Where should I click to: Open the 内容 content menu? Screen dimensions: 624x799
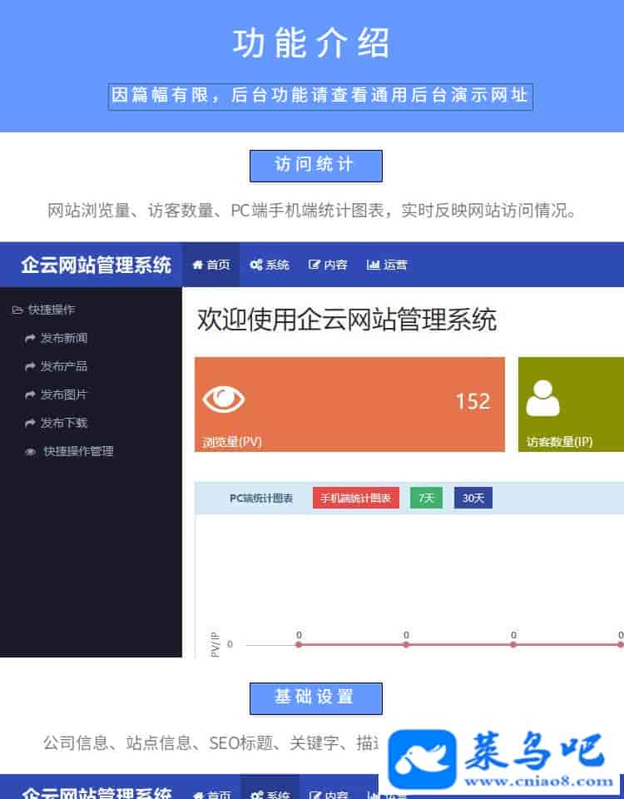click(x=328, y=265)
